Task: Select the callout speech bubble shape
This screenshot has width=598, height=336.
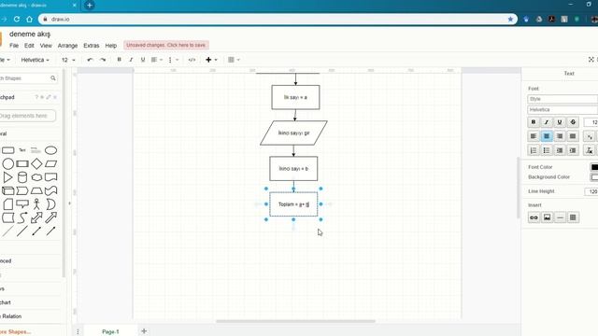Action: (x=22, y=204)
